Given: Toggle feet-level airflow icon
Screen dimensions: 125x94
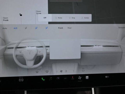Looking at the screenshot, I should click(47, 28).
